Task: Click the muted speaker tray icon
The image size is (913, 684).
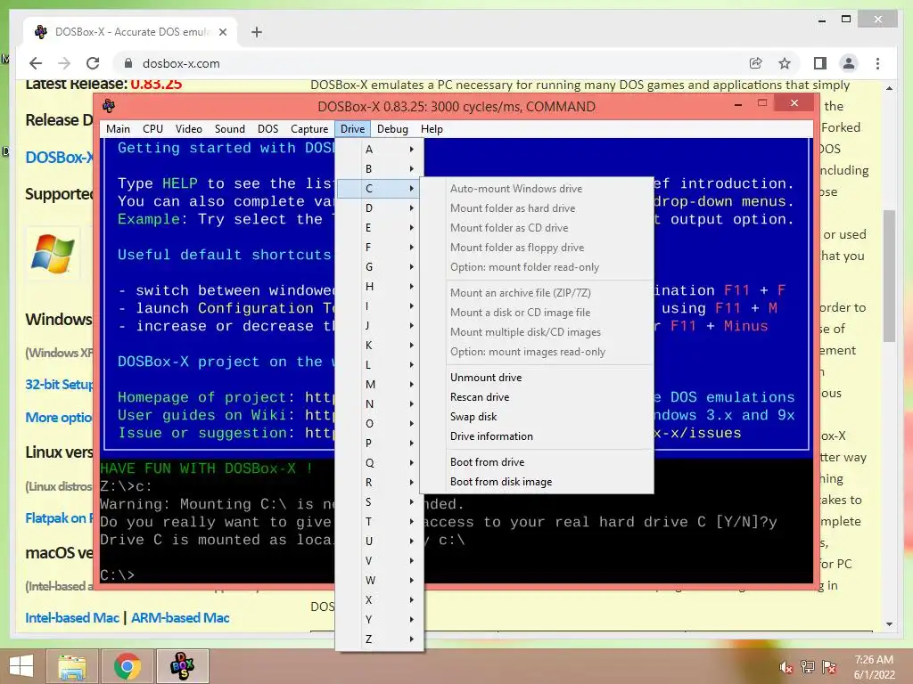Action: [786, 667]
